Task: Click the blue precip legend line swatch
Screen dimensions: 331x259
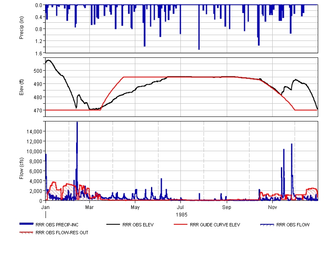Action: 26,224
